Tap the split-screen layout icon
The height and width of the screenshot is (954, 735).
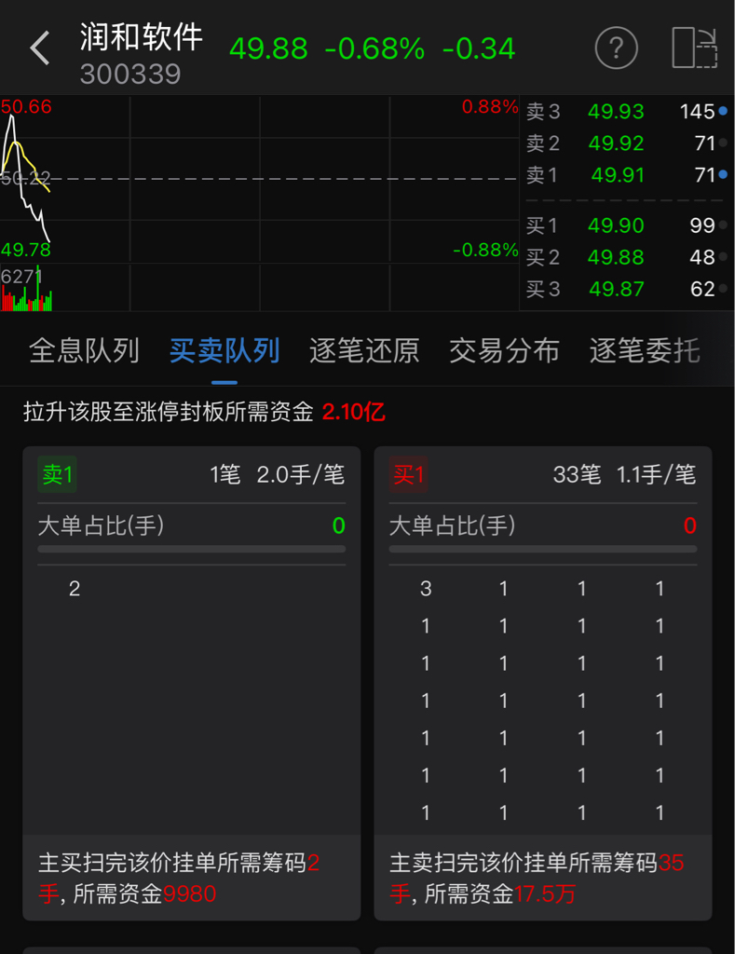coord(694,48)
